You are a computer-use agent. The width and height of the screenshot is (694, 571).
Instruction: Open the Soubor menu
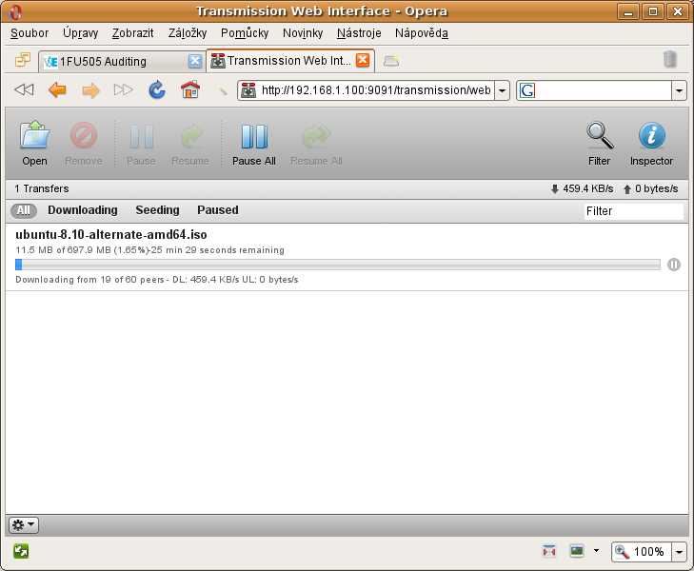pos(30,33)
